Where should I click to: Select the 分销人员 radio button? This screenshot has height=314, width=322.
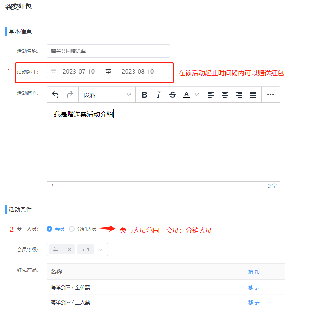pyautogui.click(x=72, y=229)
